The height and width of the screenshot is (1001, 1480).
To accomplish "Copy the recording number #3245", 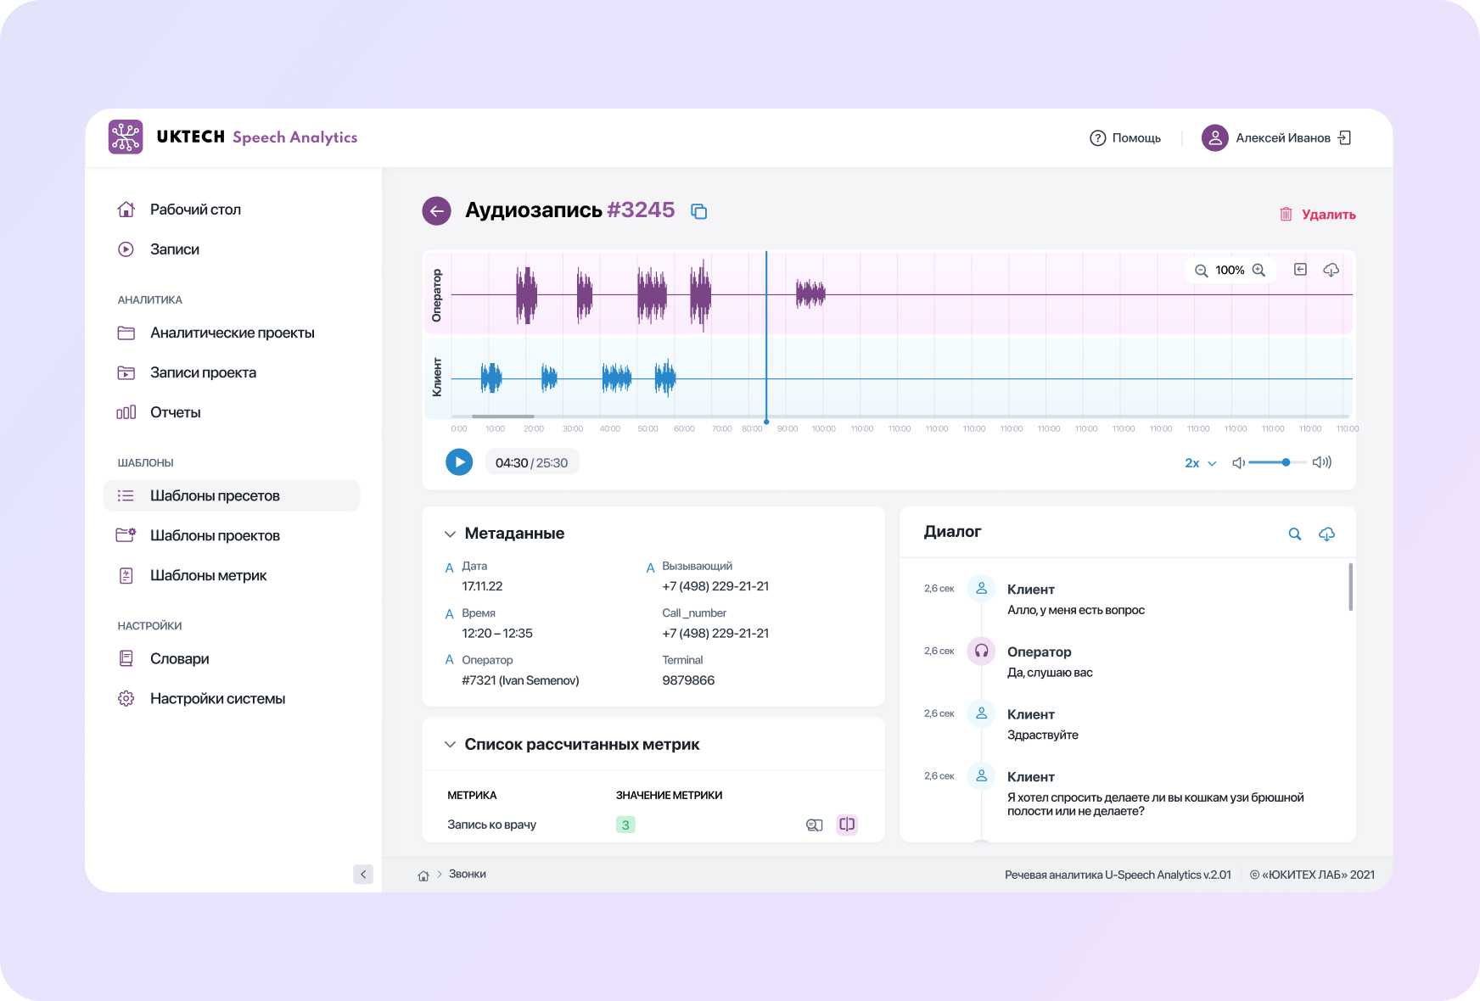I will pyautogui.click(x=698, y=211).
